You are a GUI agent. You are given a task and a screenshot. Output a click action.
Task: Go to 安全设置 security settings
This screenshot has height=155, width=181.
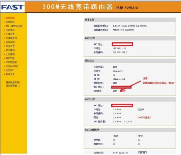coord(10,46)
